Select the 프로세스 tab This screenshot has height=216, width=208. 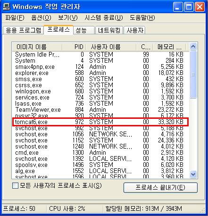[x=58, y=30]
